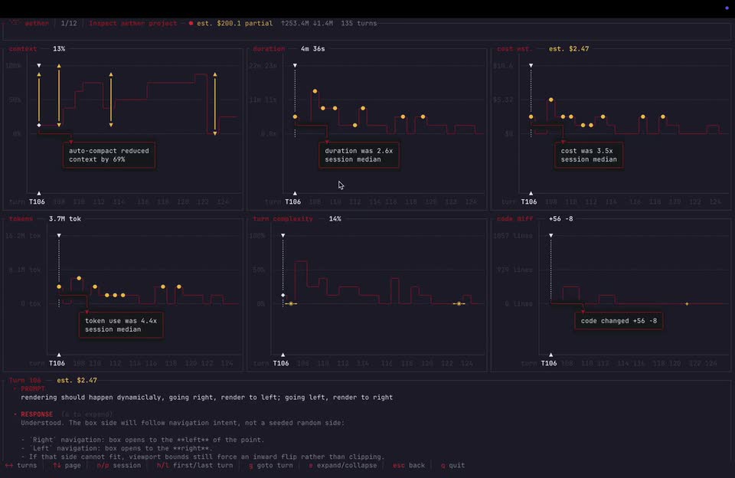Click the red status dot in the header
This screenshot has height=478, width=735.
[191, 23]
